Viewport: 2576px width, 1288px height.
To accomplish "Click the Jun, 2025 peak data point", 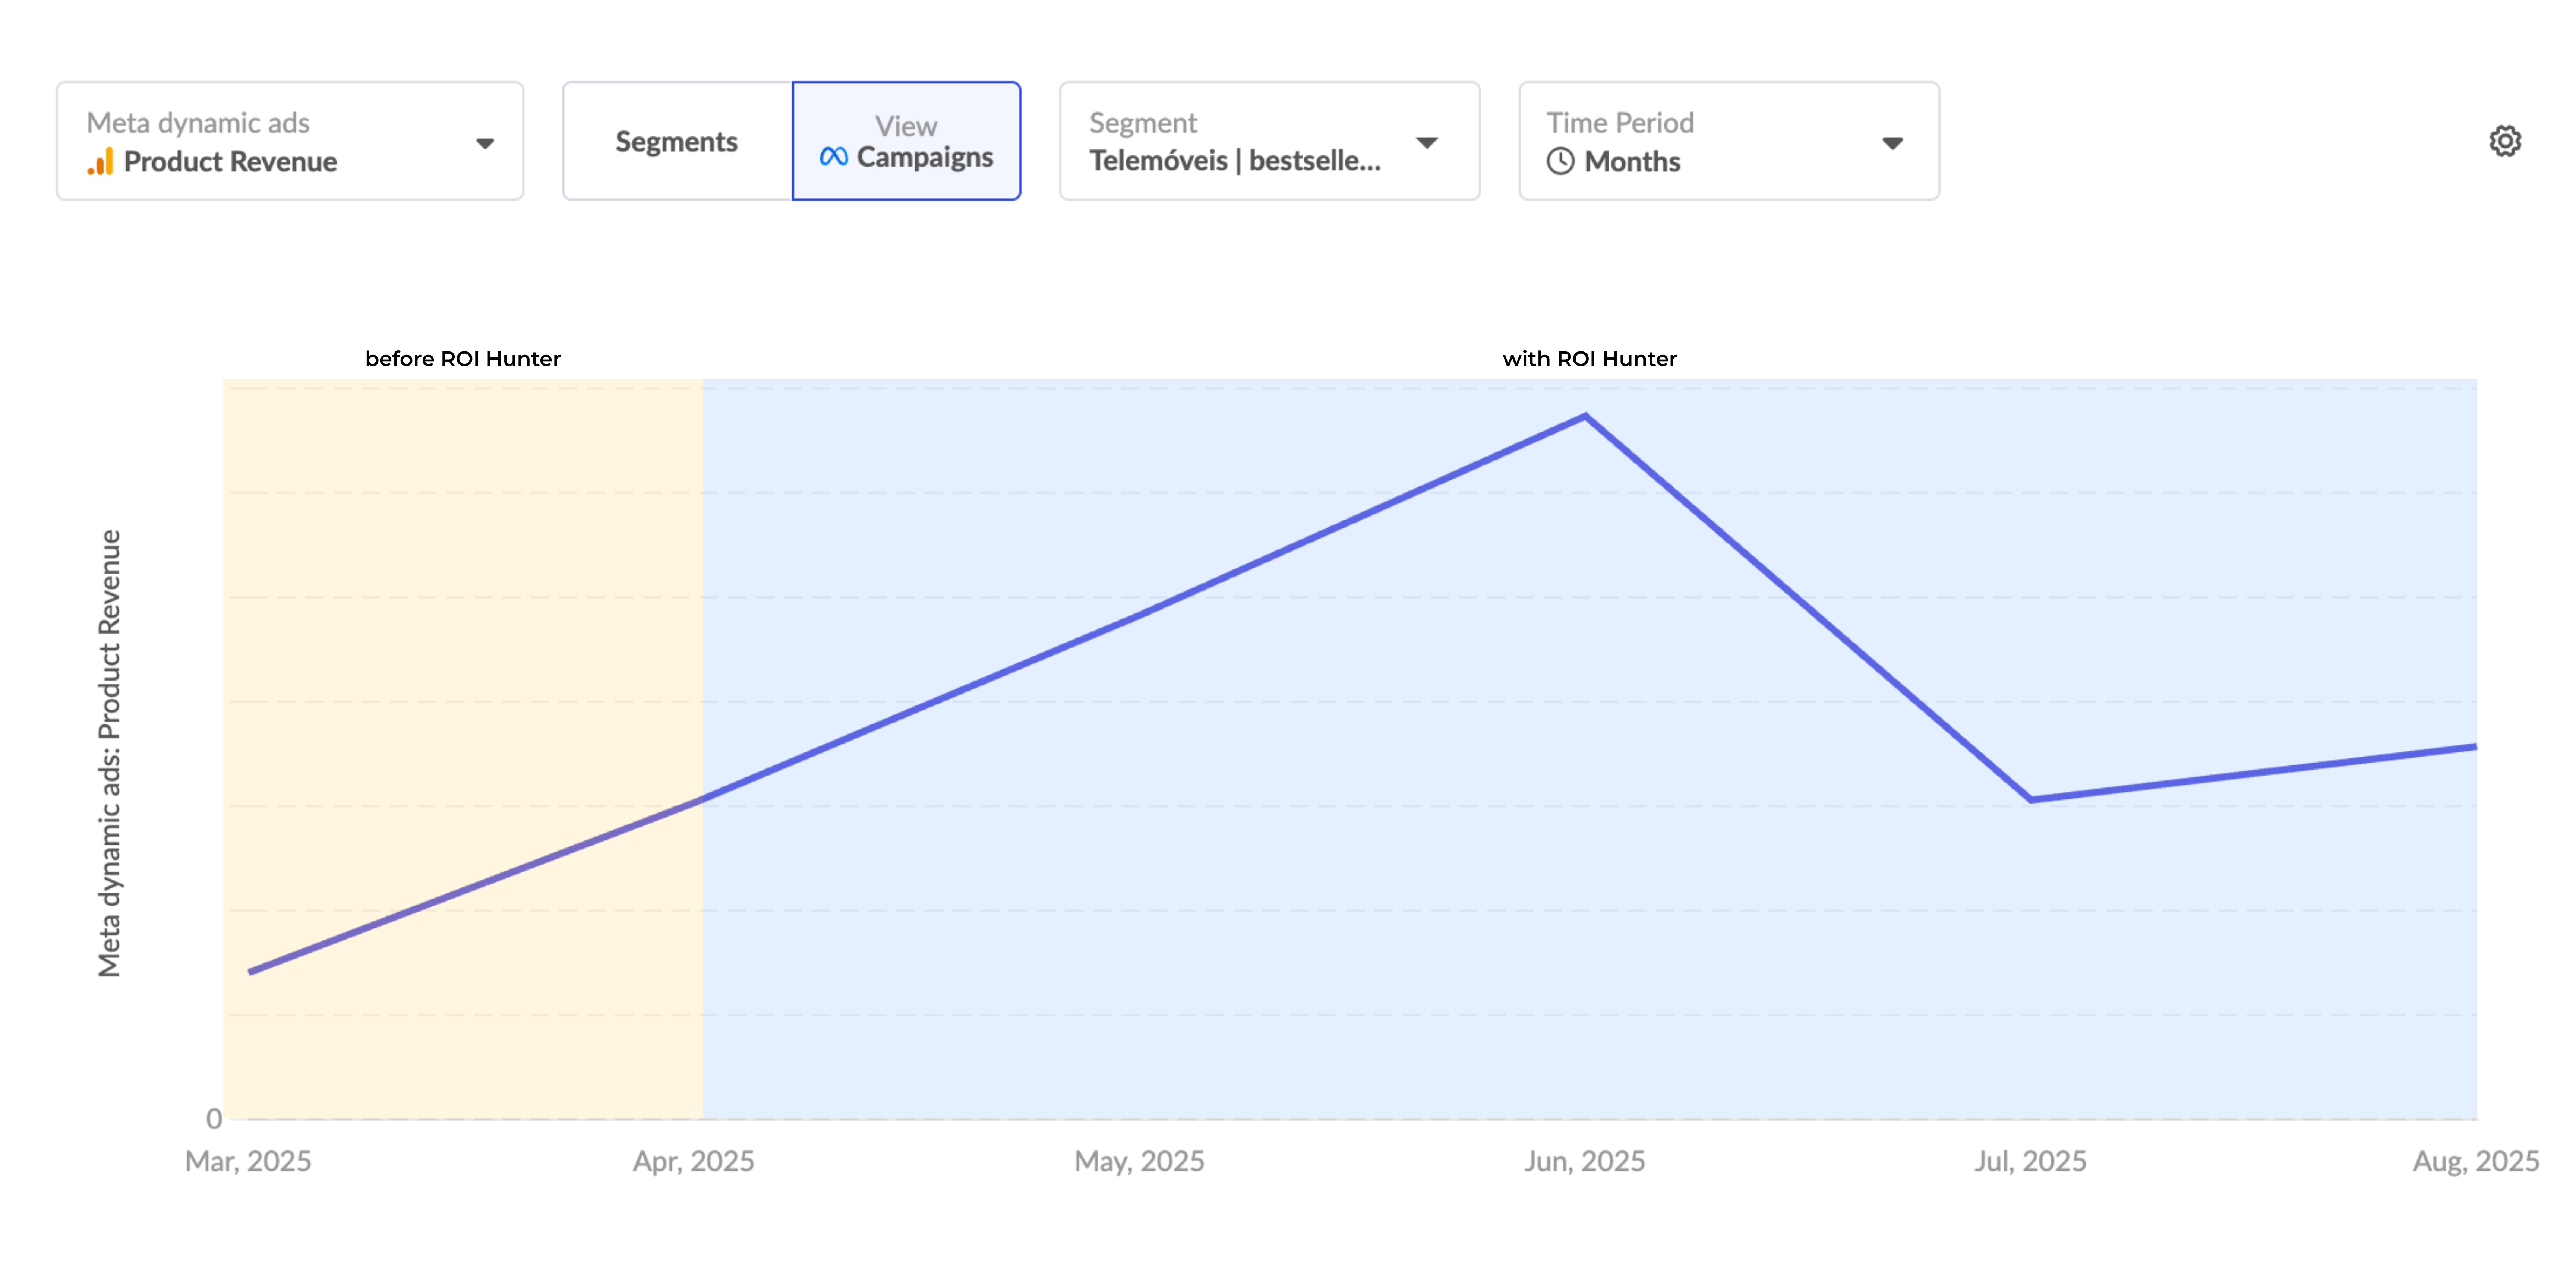I will coord(1585,416).
